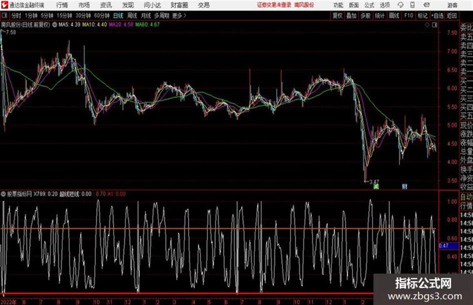This screenshot has height=305, width=473.
Task: Switch to the 1分钟 period
Action: tap(31, 16)
